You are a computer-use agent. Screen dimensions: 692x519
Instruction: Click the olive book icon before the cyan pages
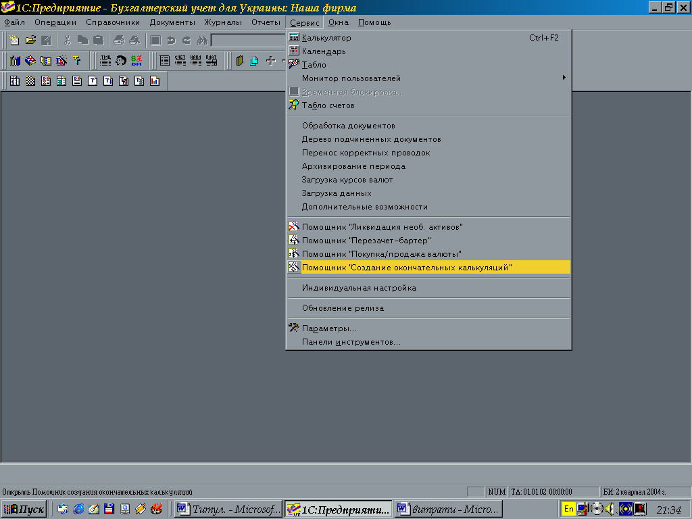[239, 60]
